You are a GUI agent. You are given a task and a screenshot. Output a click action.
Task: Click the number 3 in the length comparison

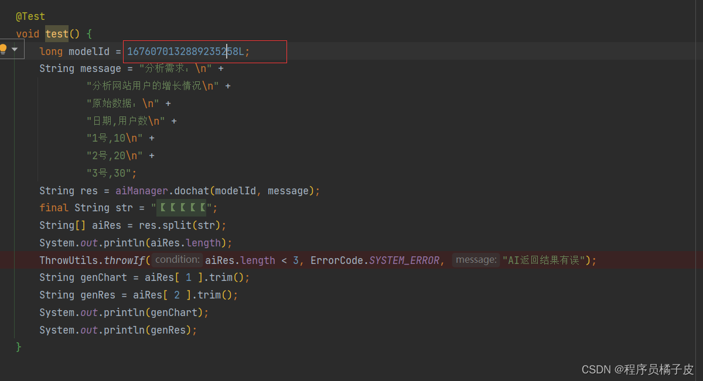(296, 260)
